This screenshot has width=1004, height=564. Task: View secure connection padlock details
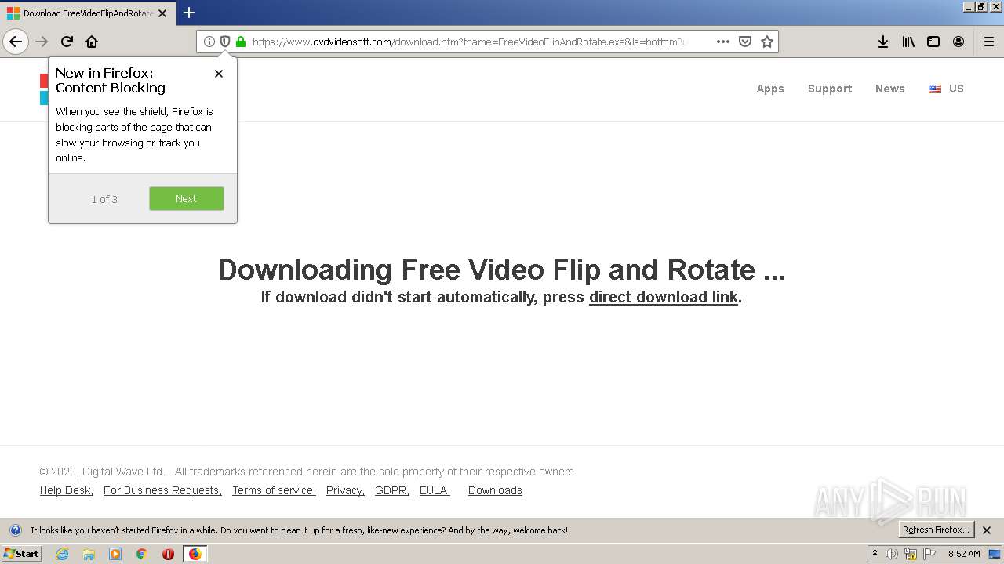point(241,42)
